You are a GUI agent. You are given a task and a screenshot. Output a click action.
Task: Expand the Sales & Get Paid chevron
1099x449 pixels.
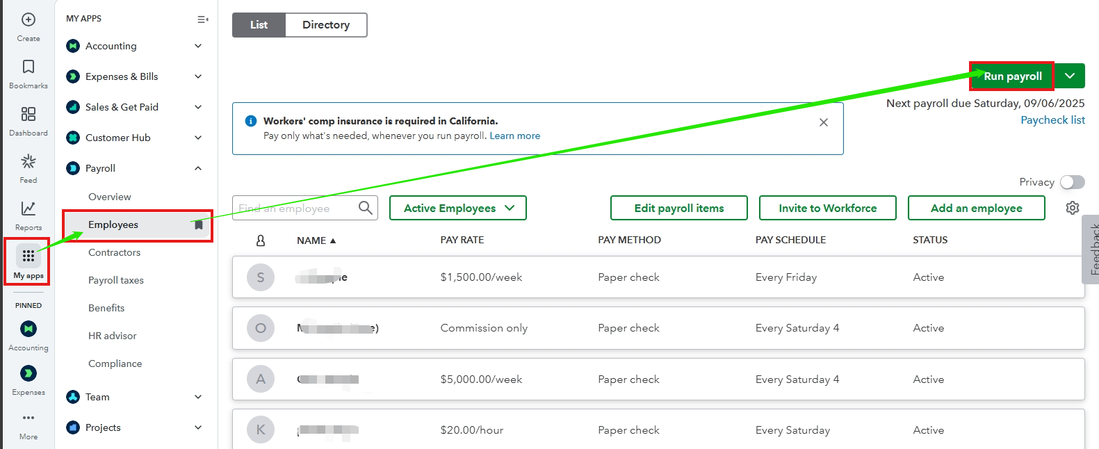coord(198,107)
